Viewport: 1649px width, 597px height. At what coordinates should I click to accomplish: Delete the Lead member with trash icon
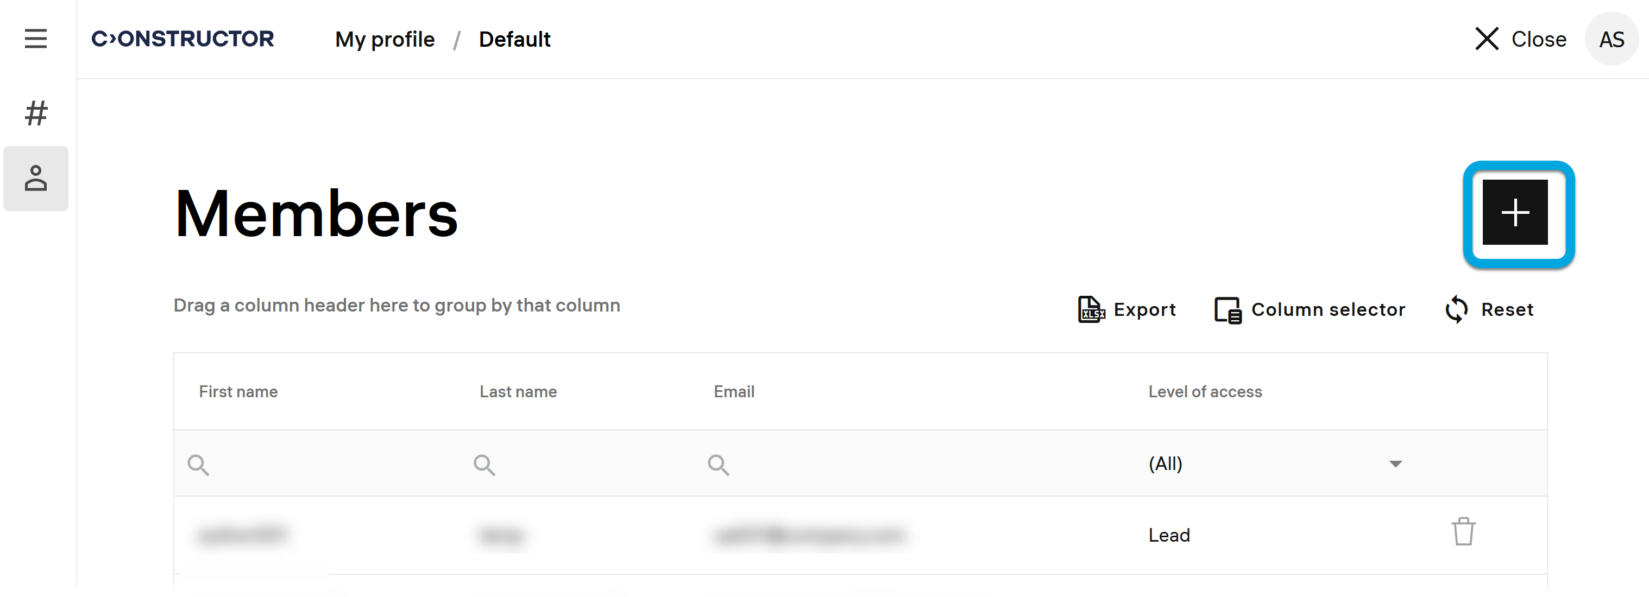[x=1463, y=532]
